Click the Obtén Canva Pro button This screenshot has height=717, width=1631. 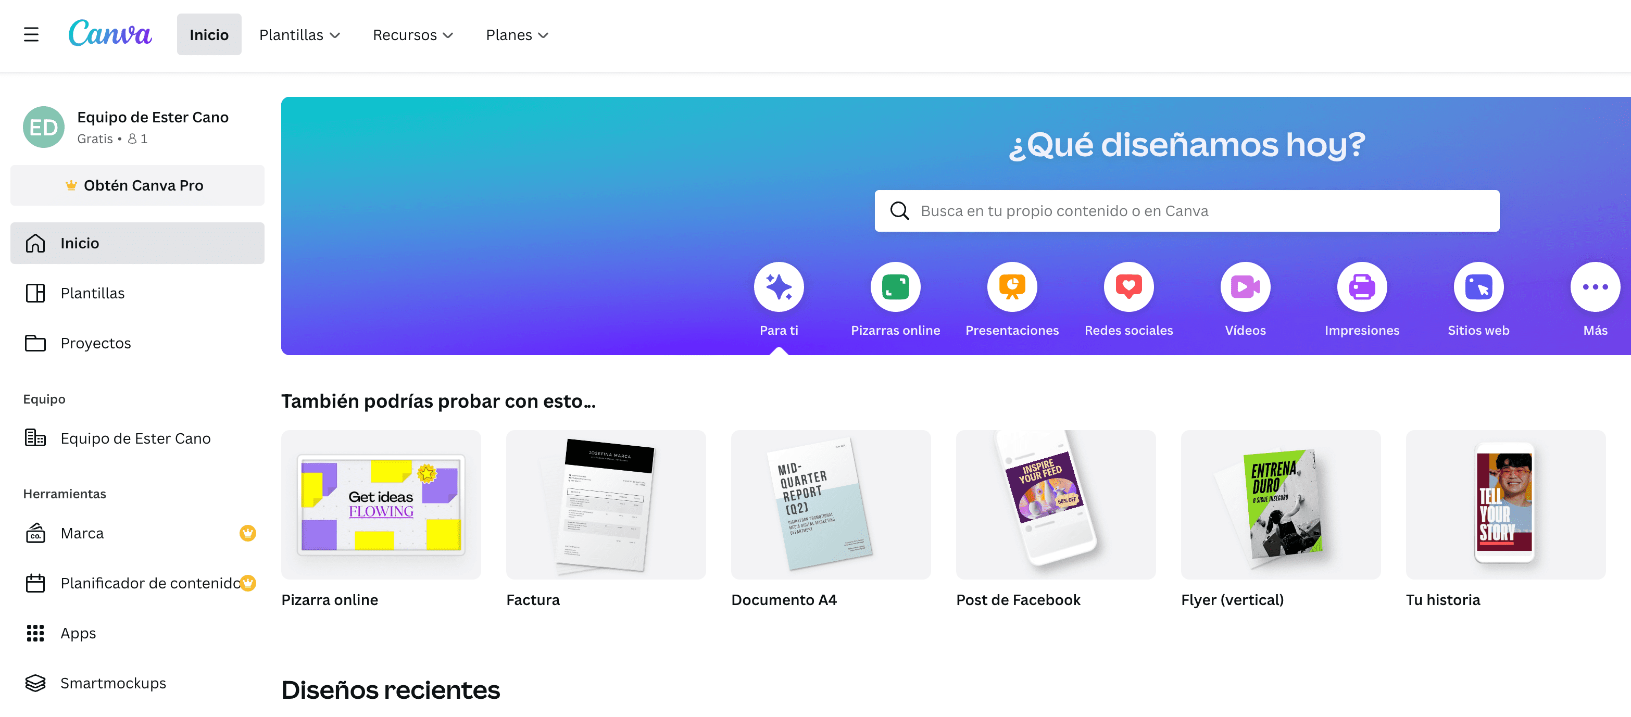(x=137, y=185)
